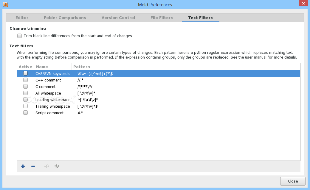Click the #.* pattern cell
The width and height of the screenshot is (310, 190).
pos(80,113)
